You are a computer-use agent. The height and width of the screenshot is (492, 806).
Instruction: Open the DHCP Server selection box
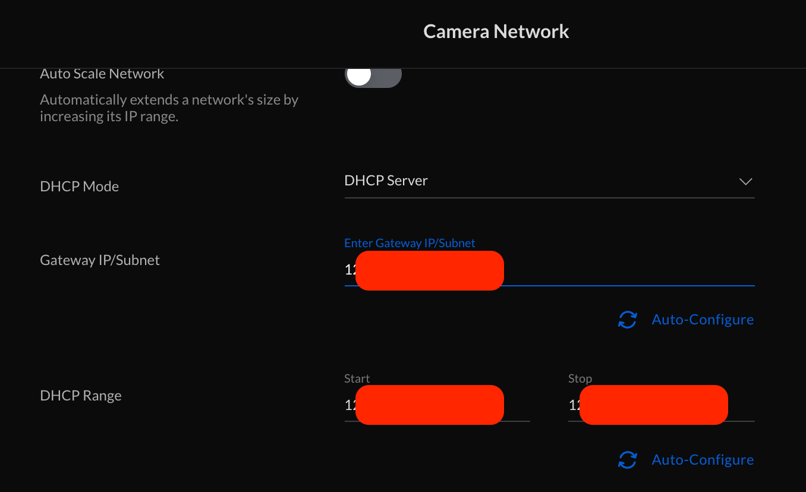(x=535, y=181)
